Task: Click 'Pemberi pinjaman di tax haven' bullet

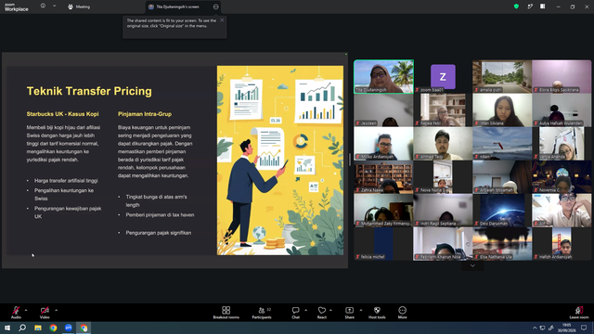Action: (x=160, y=214)
